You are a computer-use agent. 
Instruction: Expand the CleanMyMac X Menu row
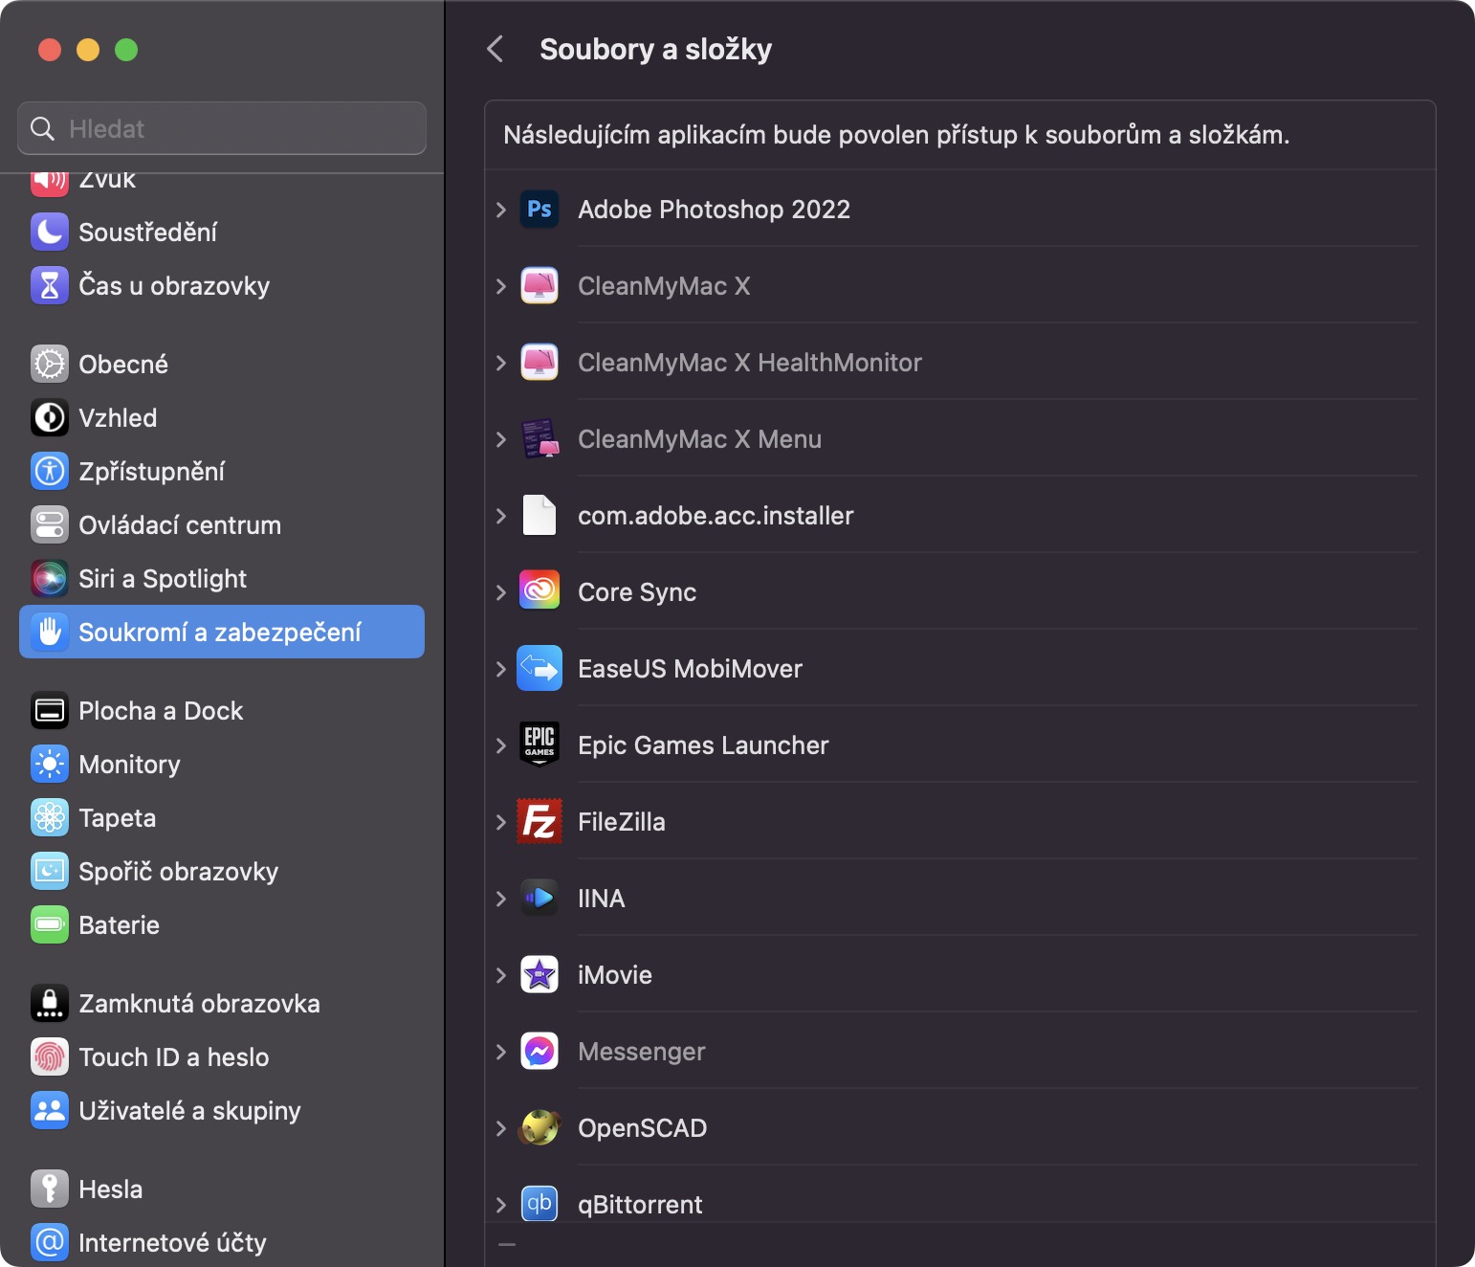[x=501, y=439]
